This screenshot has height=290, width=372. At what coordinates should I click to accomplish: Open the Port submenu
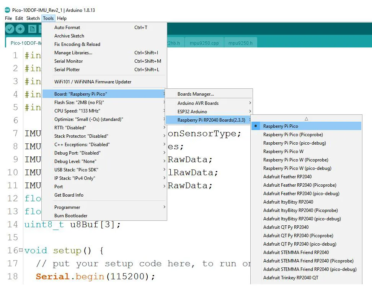click(104, 187)
